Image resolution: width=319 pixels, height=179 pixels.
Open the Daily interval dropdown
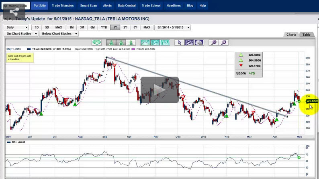pos(16,27)
